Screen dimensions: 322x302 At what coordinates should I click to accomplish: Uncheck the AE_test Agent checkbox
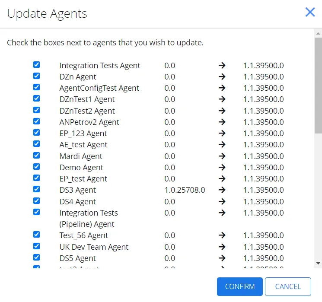[x=37, y=144]
